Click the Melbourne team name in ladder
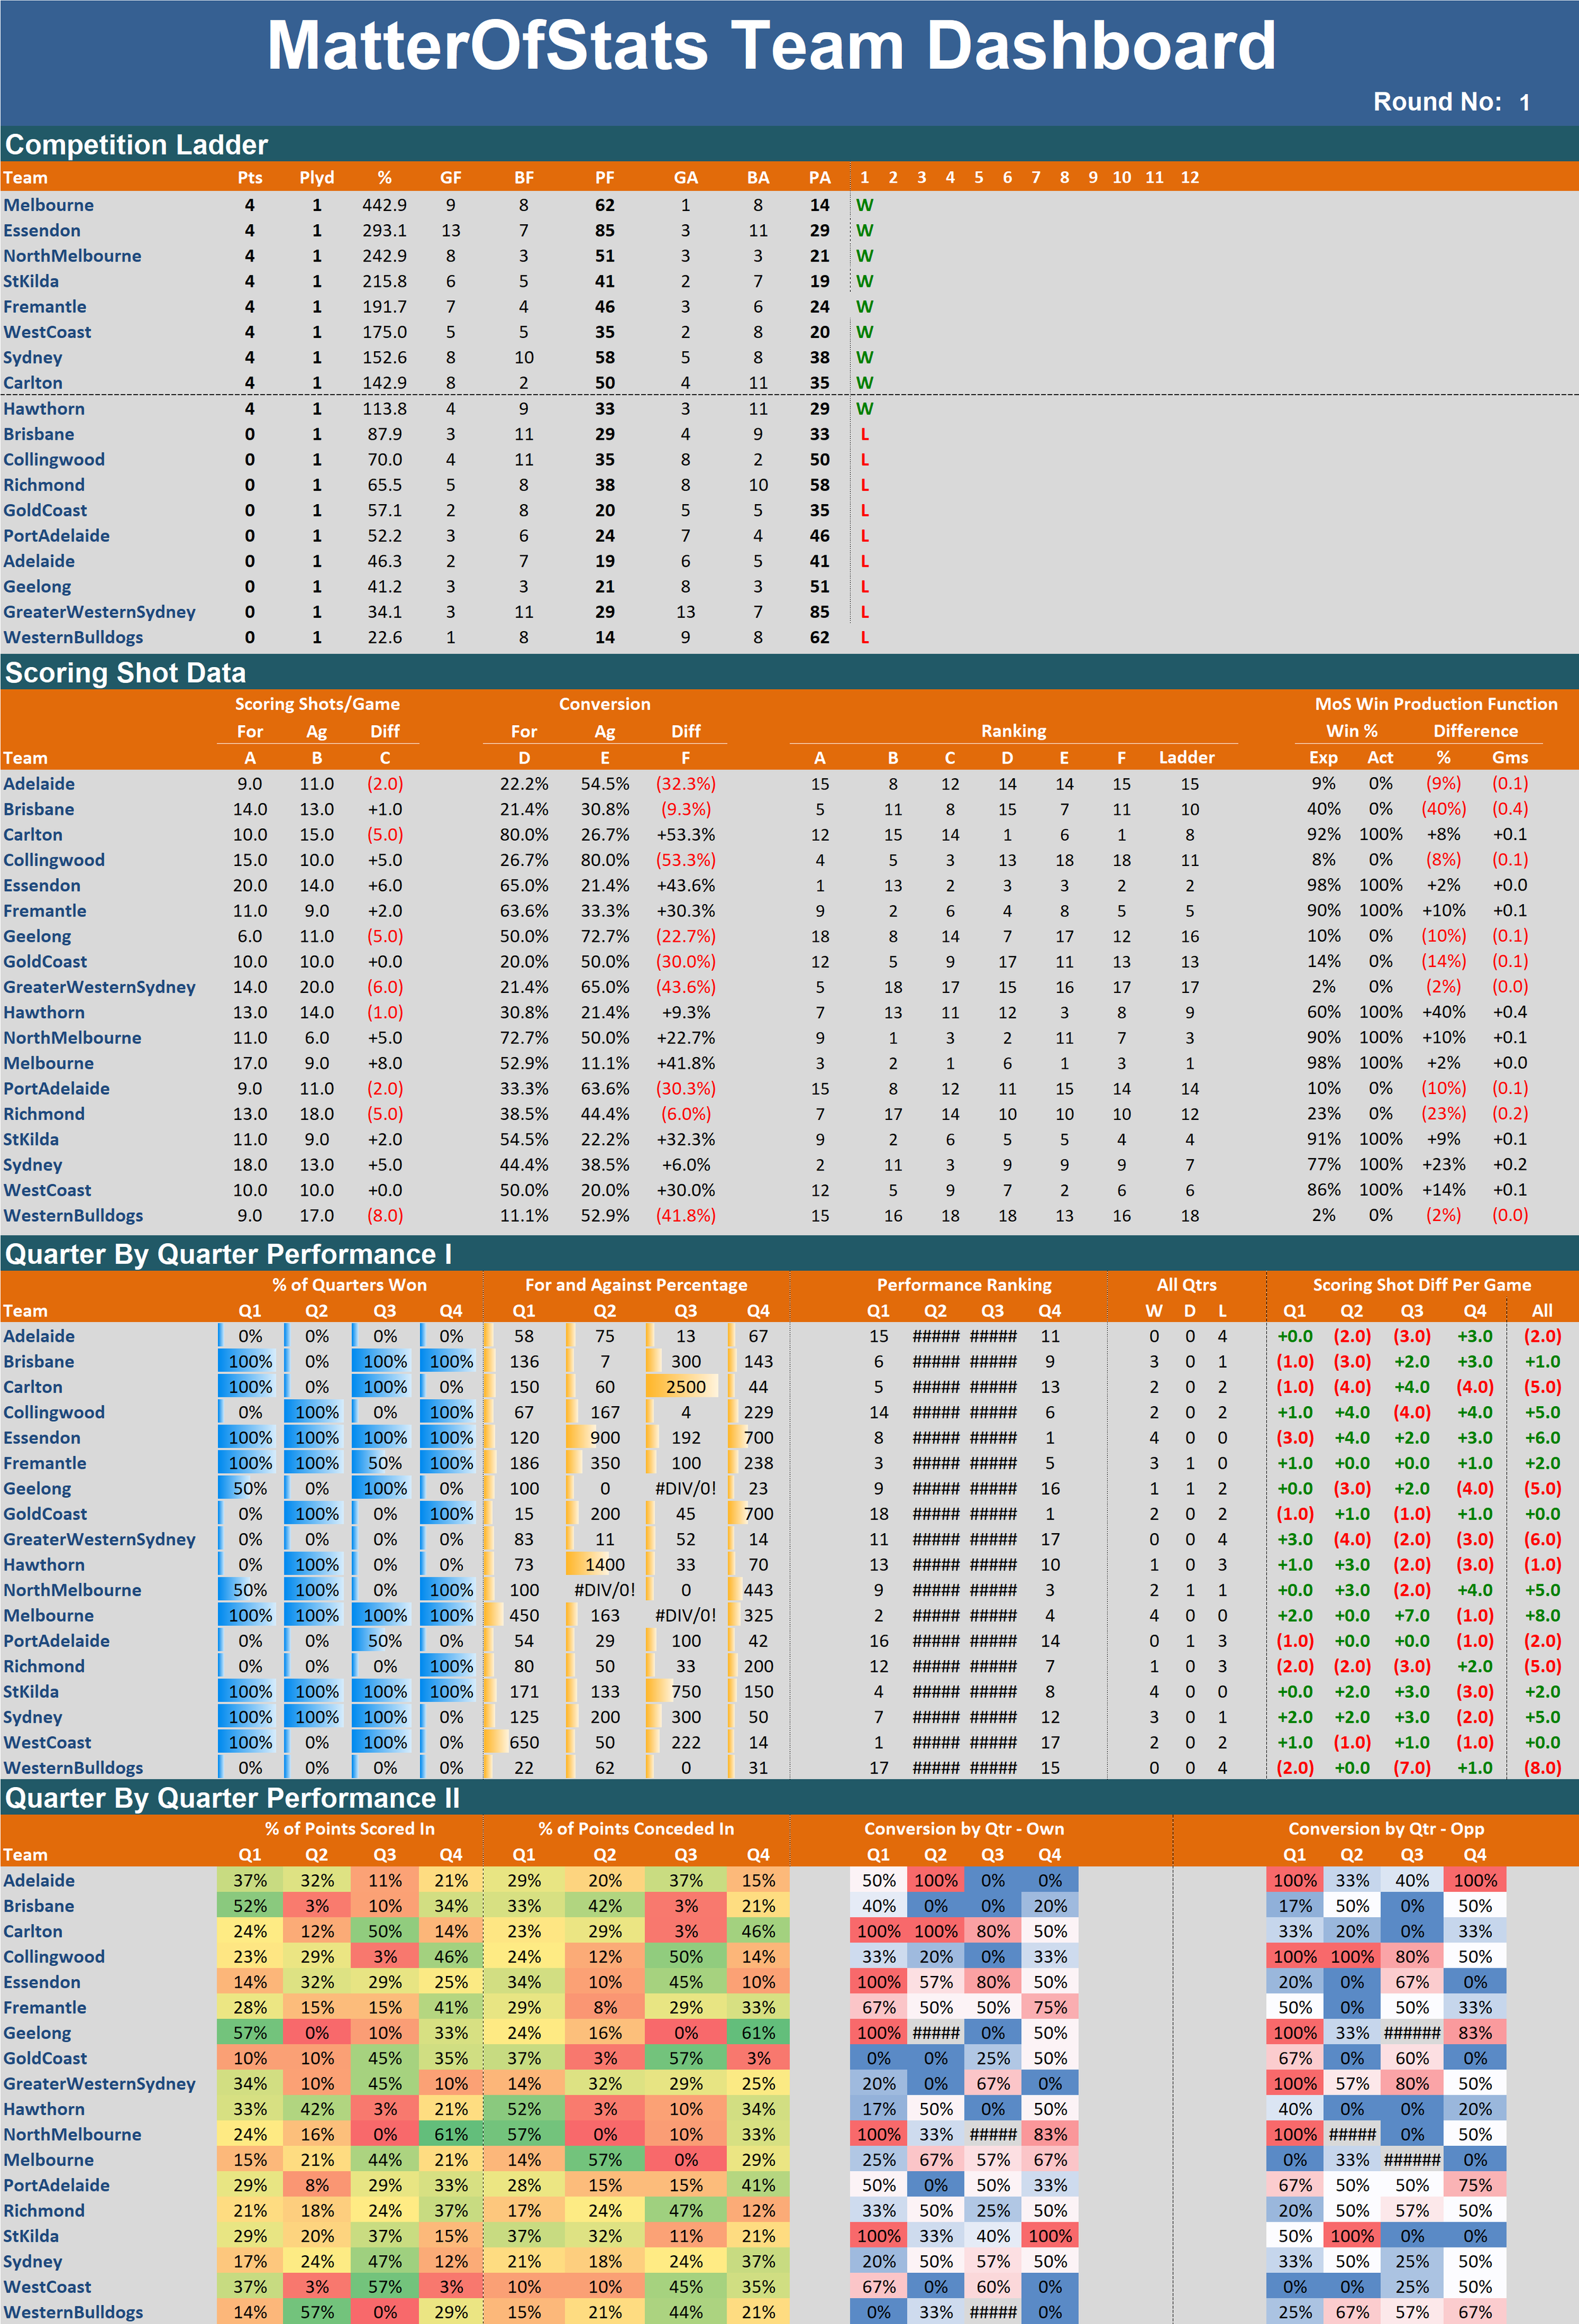The width and height of the screenshot is (1579, 2324). pos(48,205)
